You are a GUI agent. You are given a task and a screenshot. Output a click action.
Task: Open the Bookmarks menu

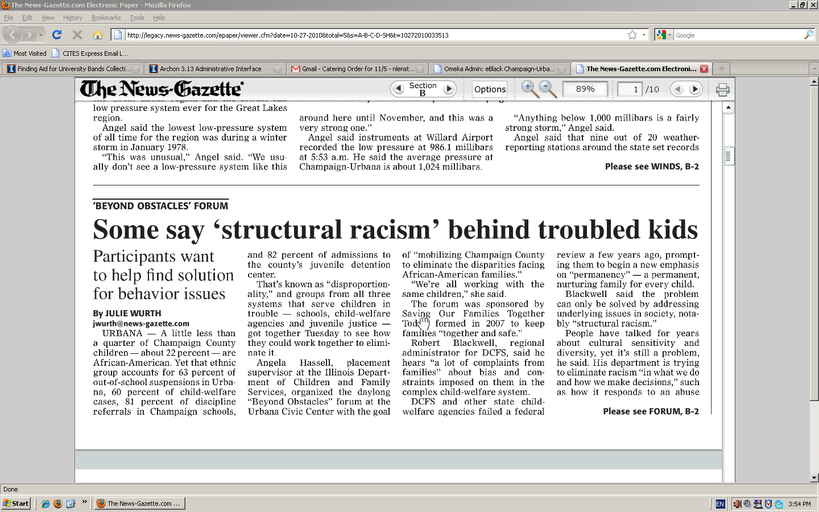[106, 18]
